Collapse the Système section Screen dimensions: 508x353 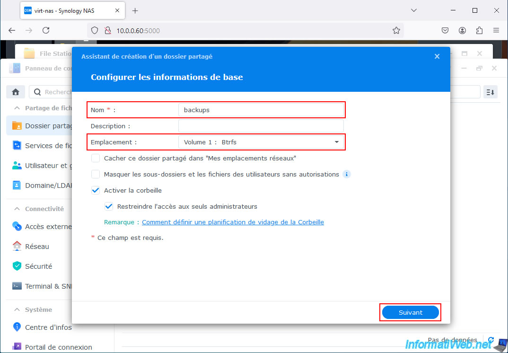point(17,309)
